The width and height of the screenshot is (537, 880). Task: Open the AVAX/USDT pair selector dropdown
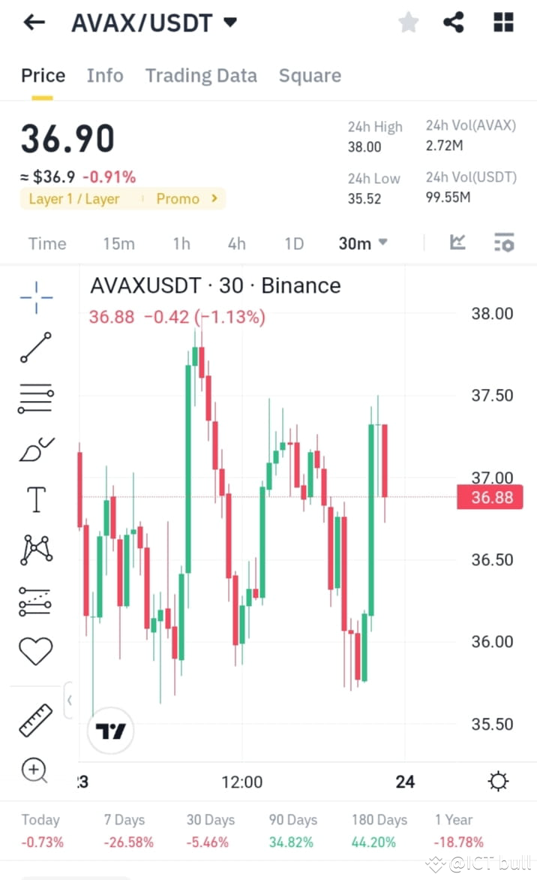[154, 22]
